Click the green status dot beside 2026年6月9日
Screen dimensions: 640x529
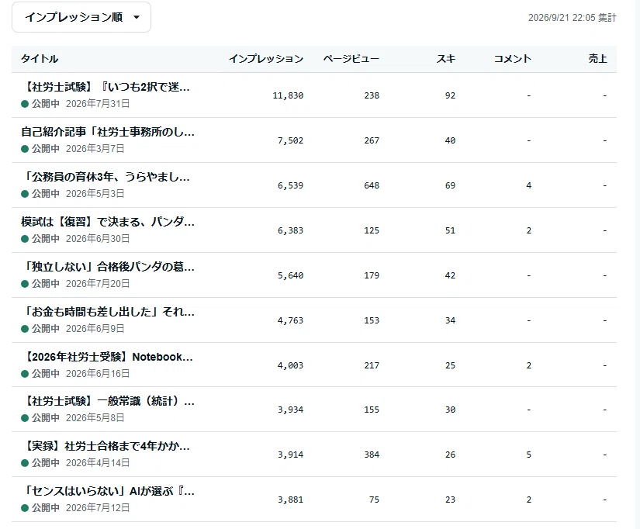click(25, 329)
